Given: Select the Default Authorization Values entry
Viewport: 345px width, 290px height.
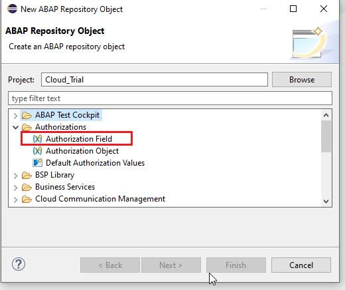Looking at the screenshot, I should click(x=95, y=163).
